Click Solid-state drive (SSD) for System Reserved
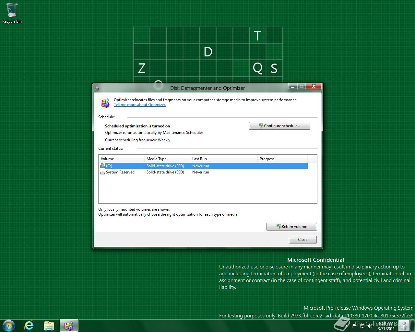Viewport: 415px width, 332px height. [165, 172]
